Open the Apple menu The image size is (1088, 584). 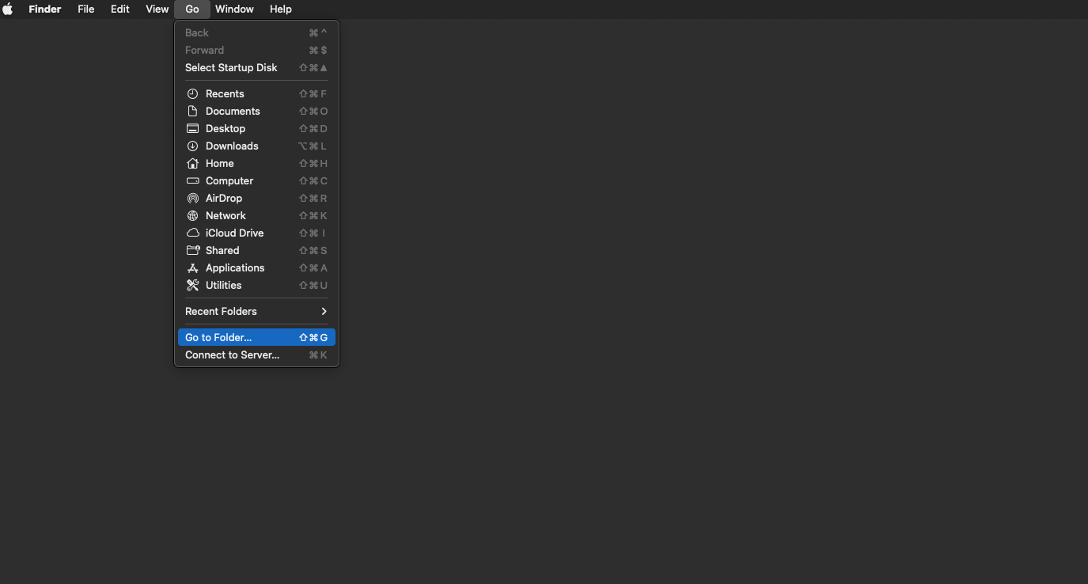coord(8,9)
